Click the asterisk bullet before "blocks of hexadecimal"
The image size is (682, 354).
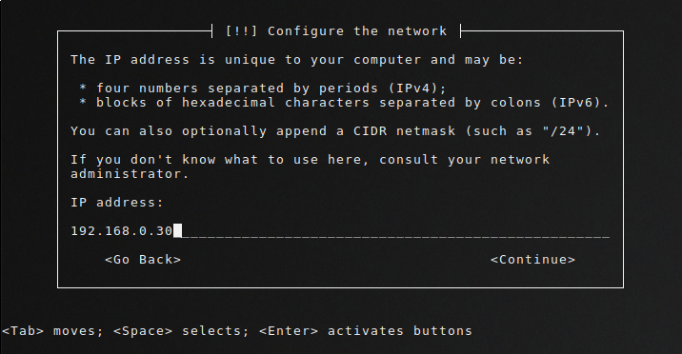(83, 103)
